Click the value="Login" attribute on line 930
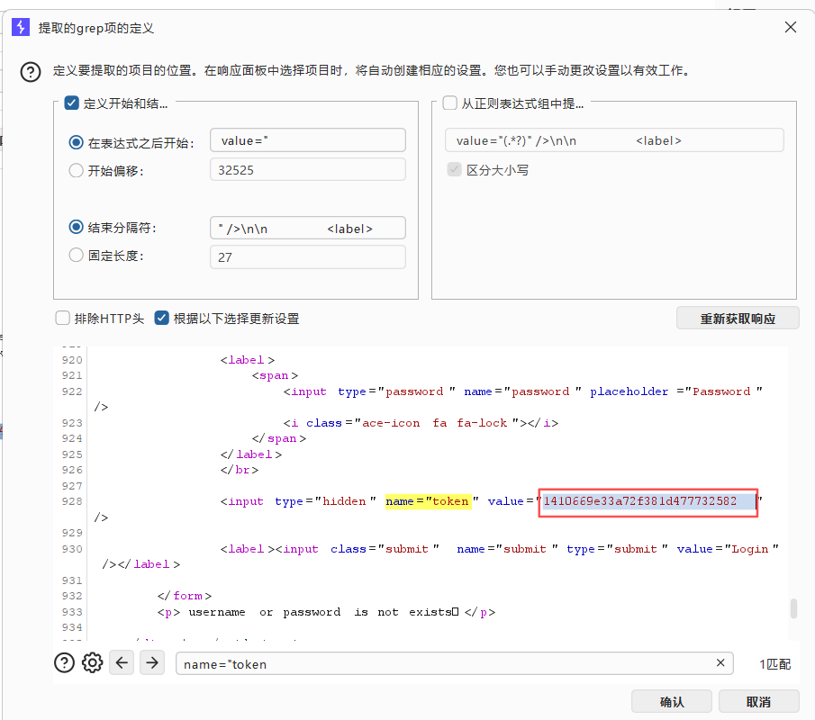 (728, 549)
